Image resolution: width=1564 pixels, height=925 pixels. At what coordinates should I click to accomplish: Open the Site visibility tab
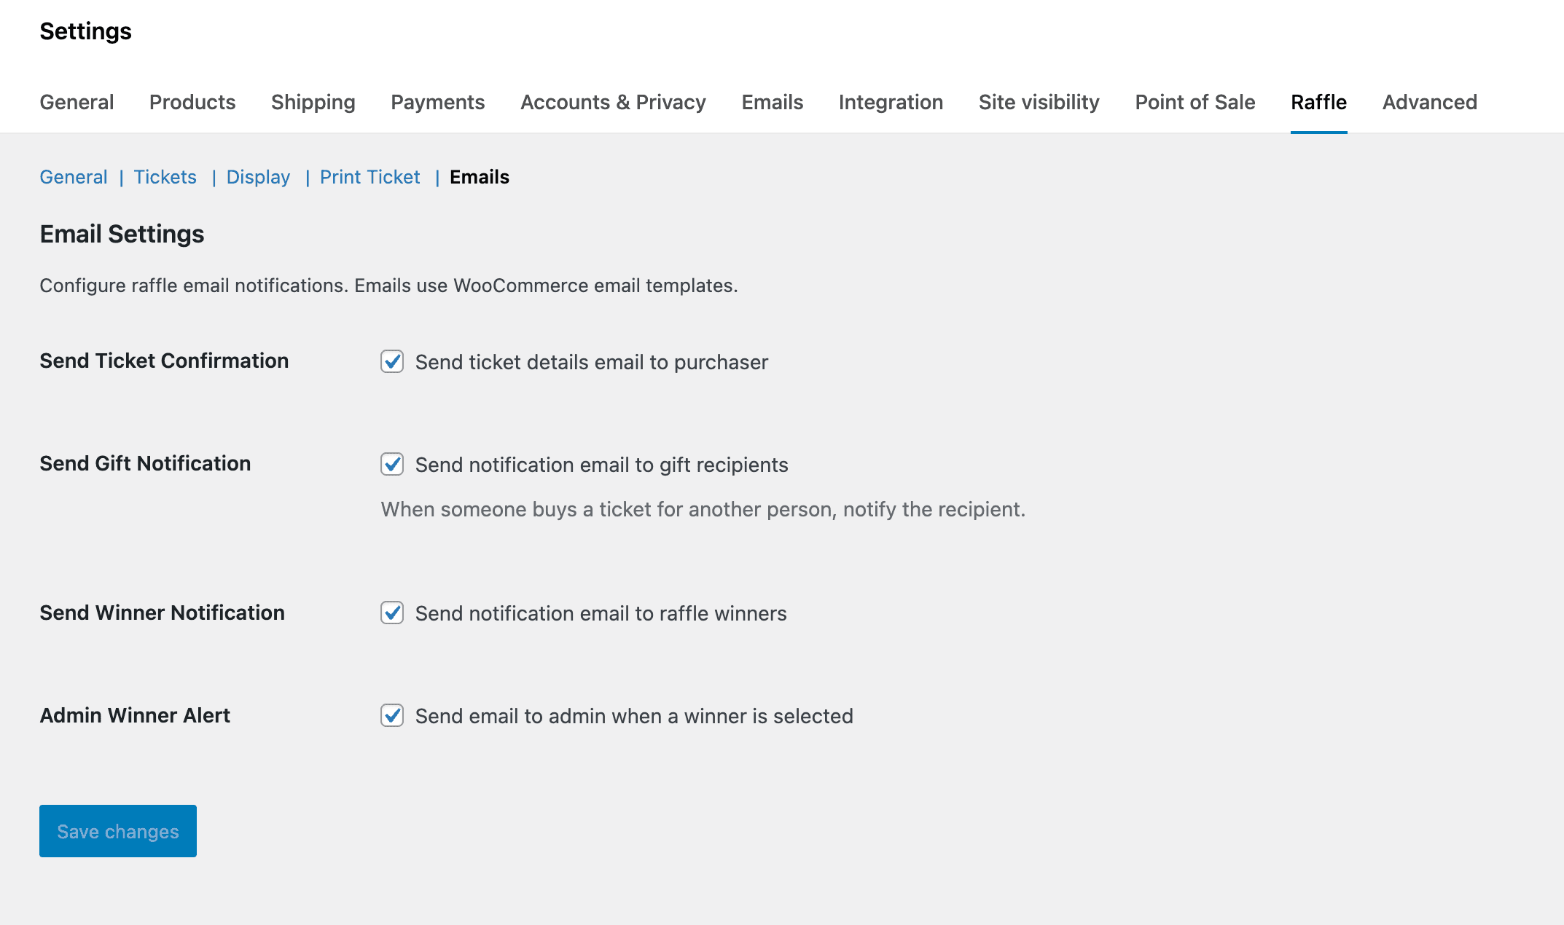pos(1039,102)
